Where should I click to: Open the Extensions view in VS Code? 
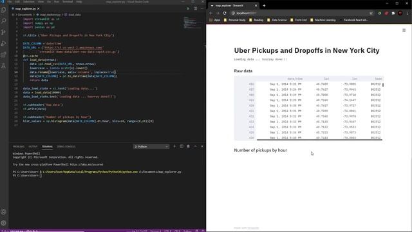(x=4, y=55)
